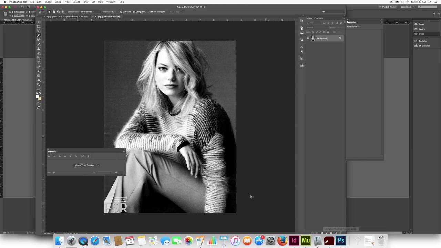Switch to the 4.jpg document tab
This screenshot has height=248, width=441.
(x=68, y=17)
